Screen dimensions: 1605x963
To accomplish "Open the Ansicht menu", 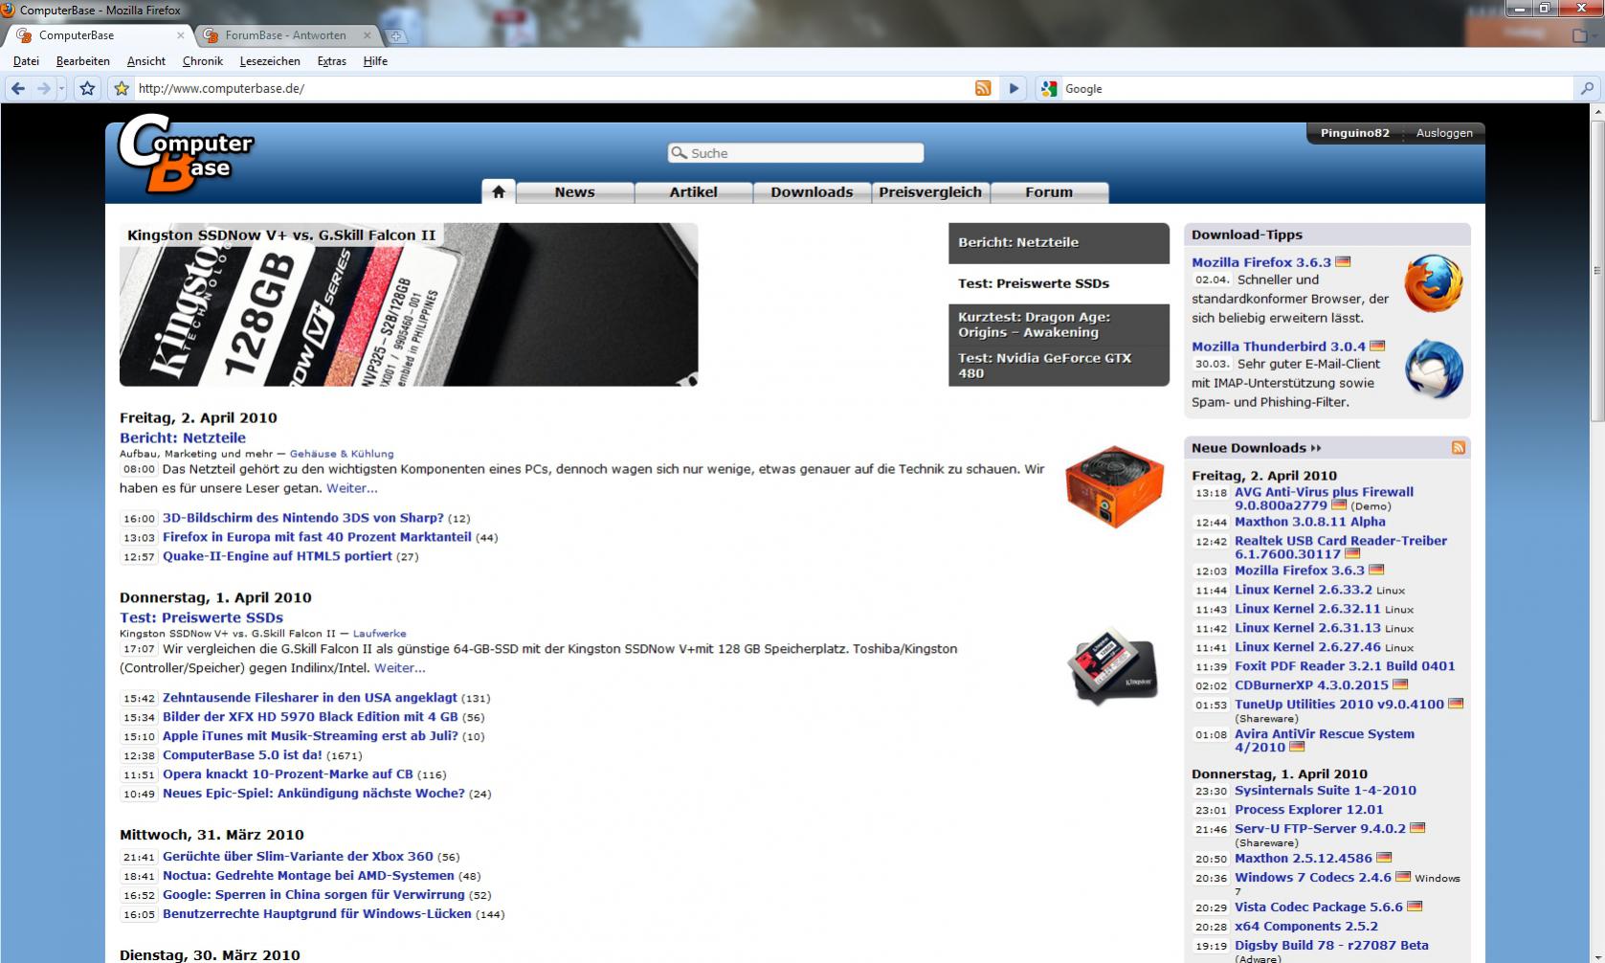I will 146,61.
